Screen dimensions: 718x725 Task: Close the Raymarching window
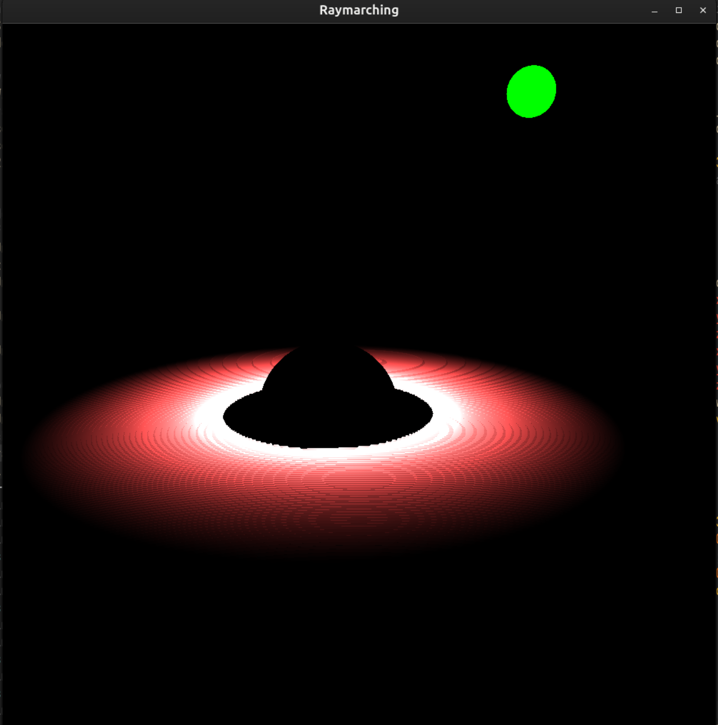click(703, 10)
